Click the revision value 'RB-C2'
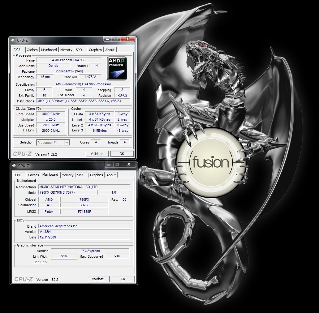 point(122,95)
